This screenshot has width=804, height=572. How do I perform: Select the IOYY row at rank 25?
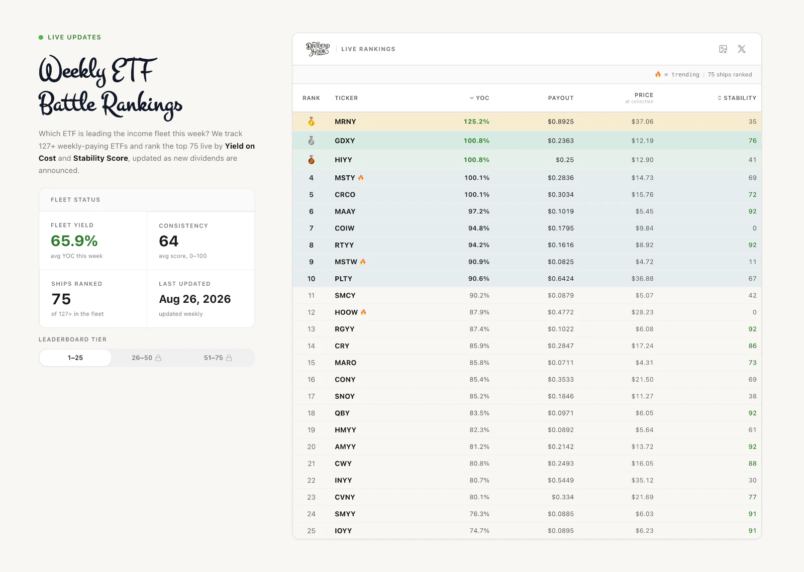(527, 531)
